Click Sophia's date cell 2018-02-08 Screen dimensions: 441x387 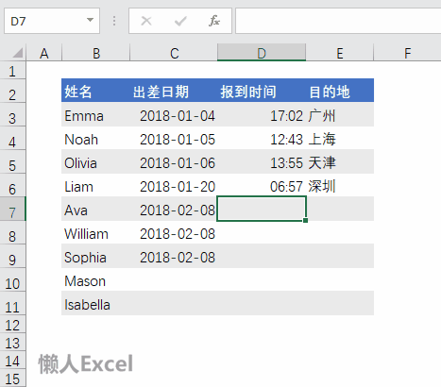(174, 256)
